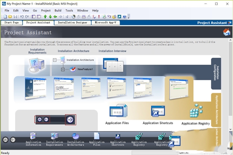Save the project with the floppy disk icon
This screenshot has width=233, height=155.
15,17
